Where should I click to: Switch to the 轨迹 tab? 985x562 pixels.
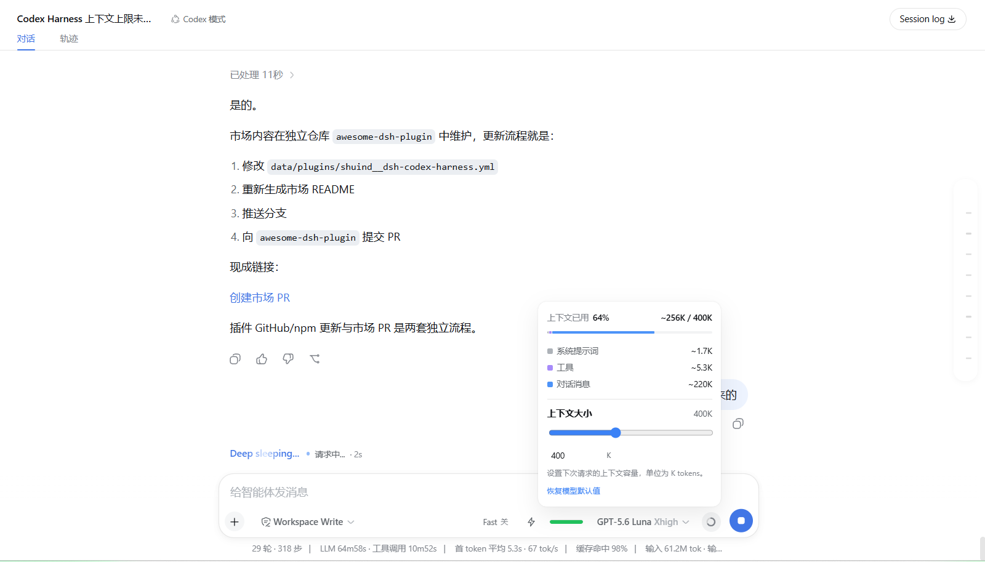tap(69, 39)
